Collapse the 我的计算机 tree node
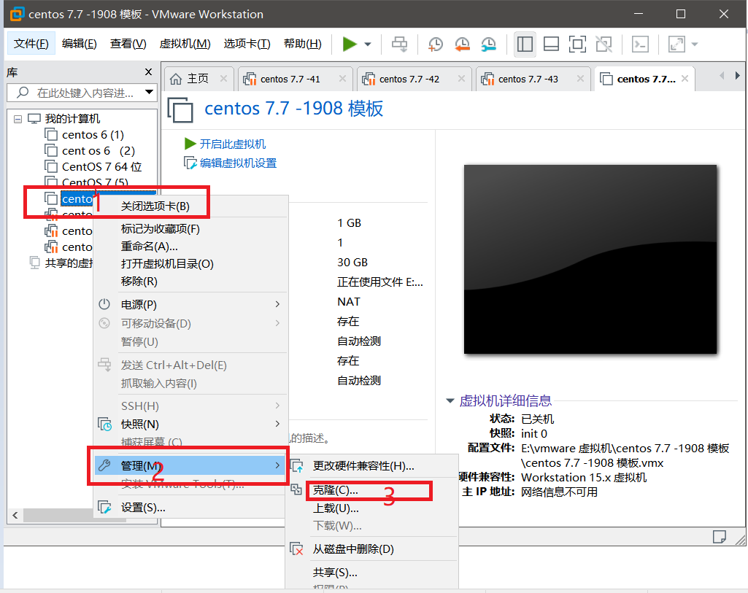 click(18, 119)
